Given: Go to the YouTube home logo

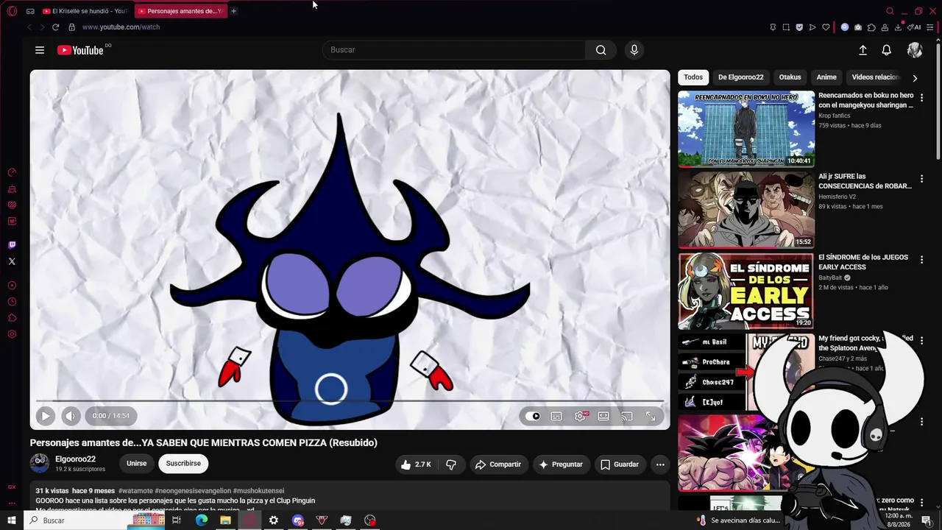Looking at the screenshot, I should click(x=80, y=50).
